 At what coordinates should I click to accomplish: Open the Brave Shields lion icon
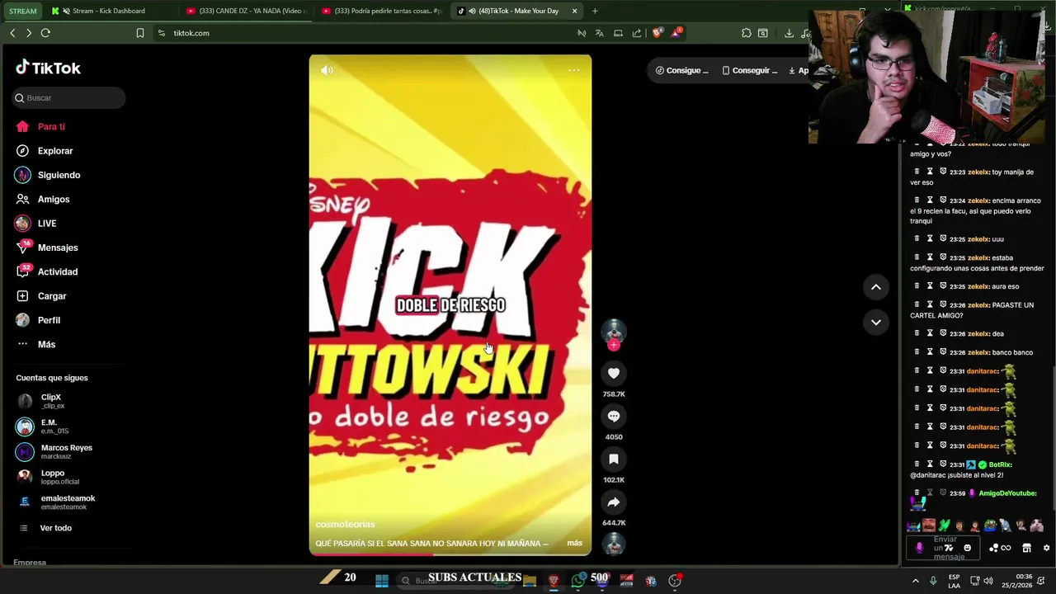click(658, 33)
